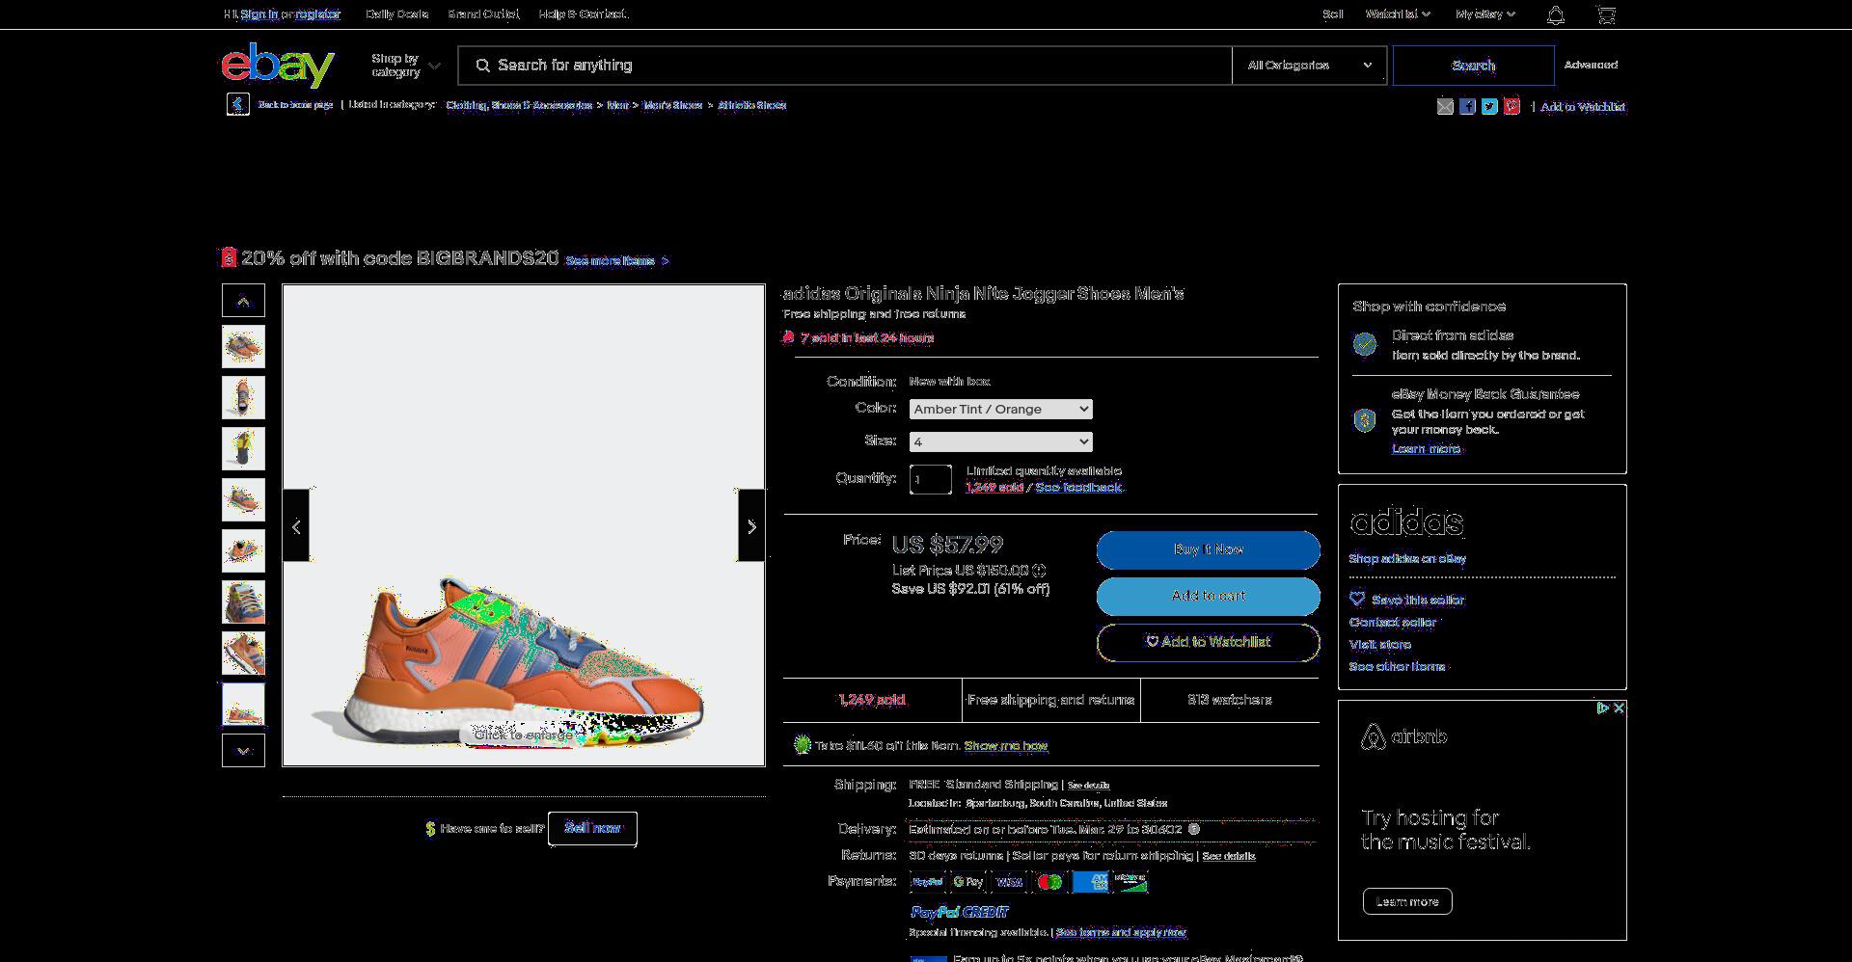Open Help & Contact in top menu

[x=584, y=14]
